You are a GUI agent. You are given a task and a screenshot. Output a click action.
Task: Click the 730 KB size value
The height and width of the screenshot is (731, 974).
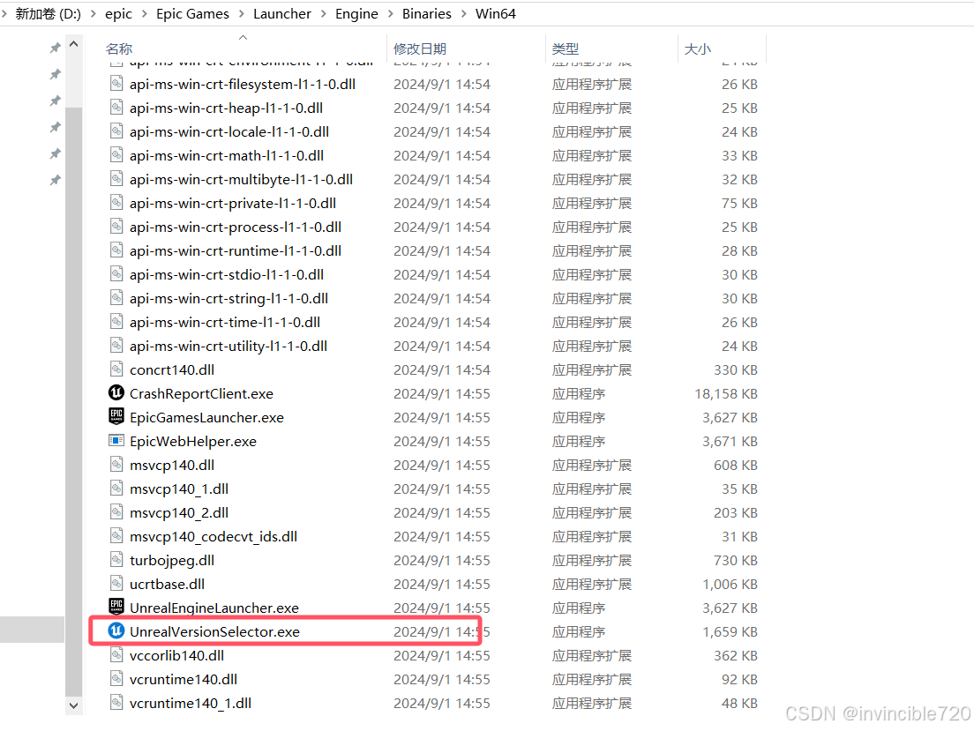click(x=736, y=560)
